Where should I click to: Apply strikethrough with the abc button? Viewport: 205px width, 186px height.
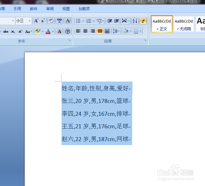click(x=6, y=31)
